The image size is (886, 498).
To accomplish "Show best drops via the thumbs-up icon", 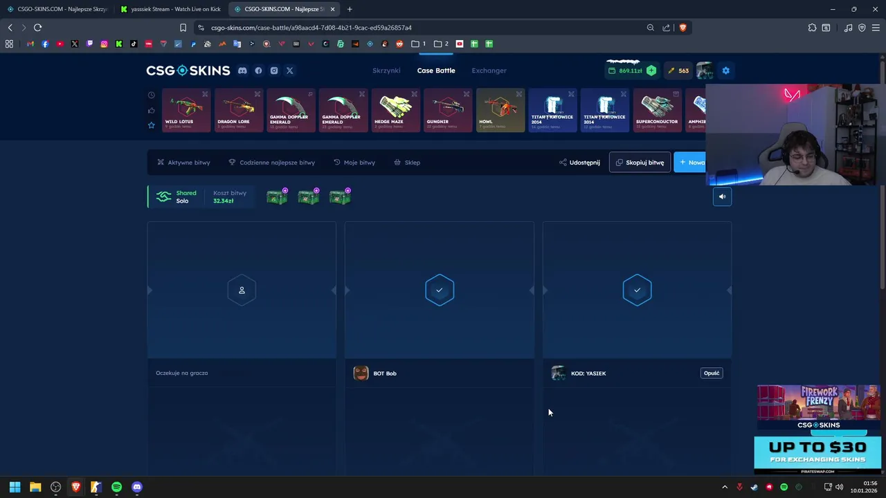I will tap(151, 110).
